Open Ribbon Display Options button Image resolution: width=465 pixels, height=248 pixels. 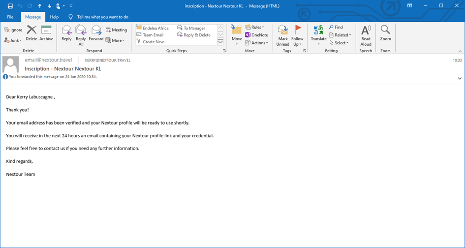tap(409, 5)
